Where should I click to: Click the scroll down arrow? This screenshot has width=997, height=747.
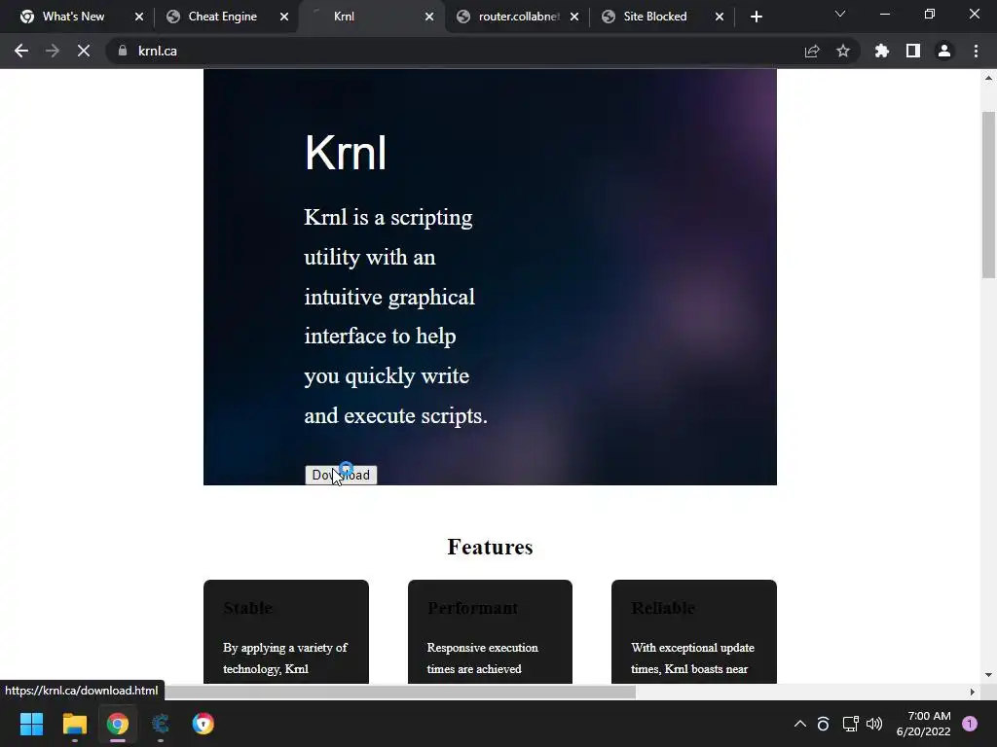[x=988, y=675]
